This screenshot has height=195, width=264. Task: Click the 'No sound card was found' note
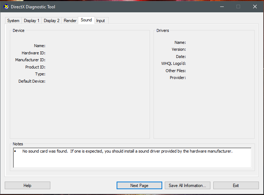[127, 151]
